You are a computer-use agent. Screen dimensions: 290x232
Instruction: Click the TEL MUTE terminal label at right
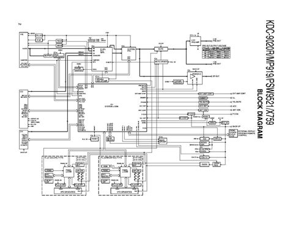click(x=237, y=102)
